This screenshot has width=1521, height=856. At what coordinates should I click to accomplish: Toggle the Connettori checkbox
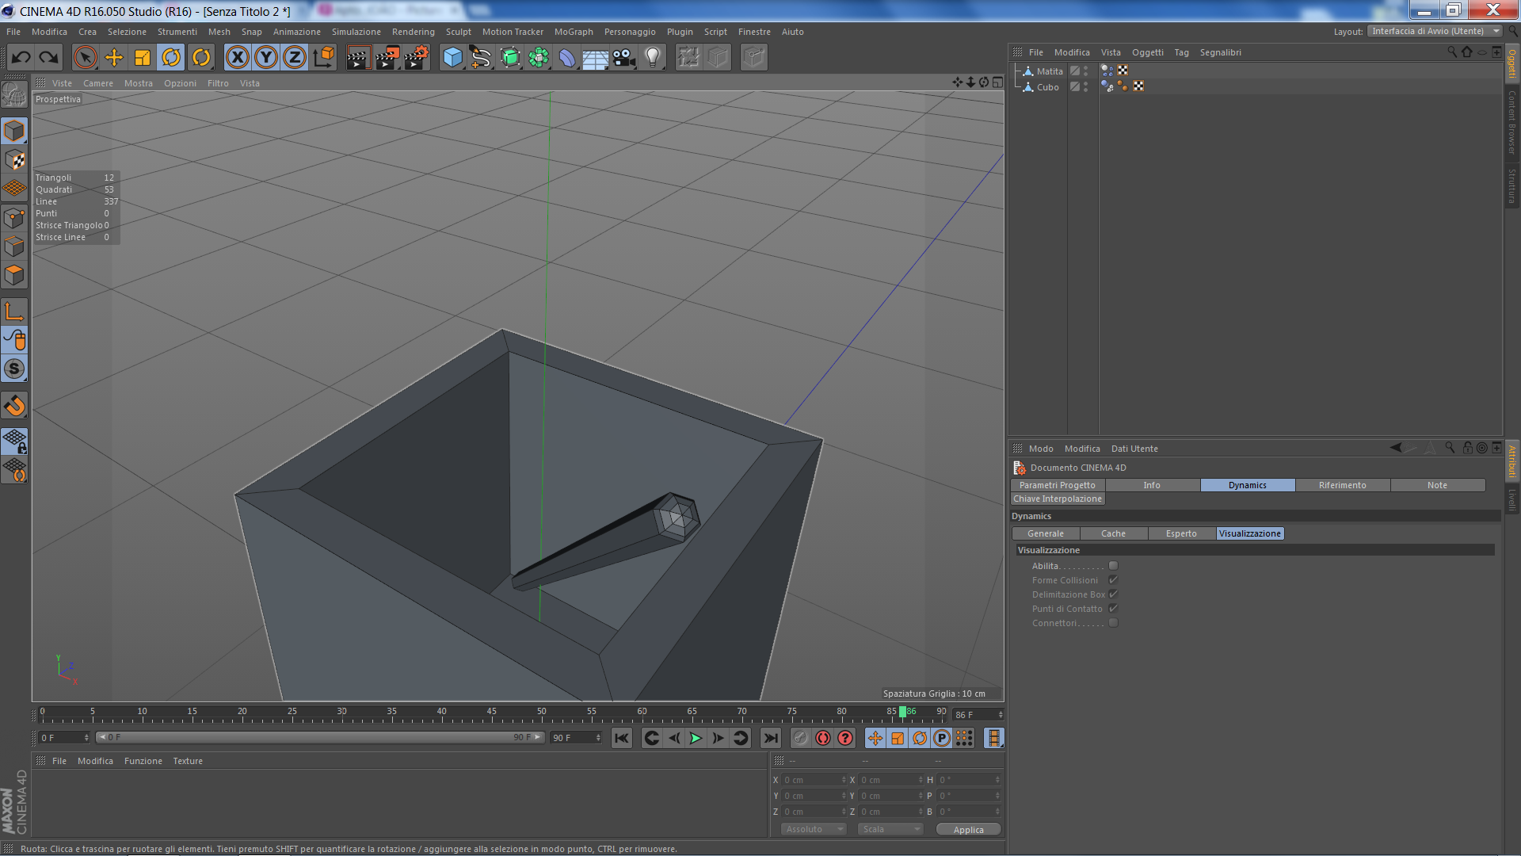click(x=1113, y=623)
